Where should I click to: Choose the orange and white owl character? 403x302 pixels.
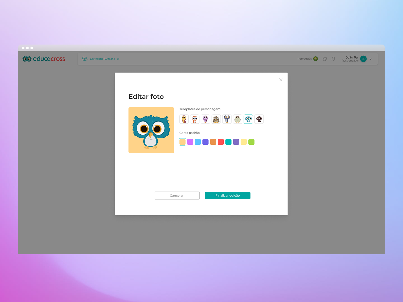coord(195,119)
